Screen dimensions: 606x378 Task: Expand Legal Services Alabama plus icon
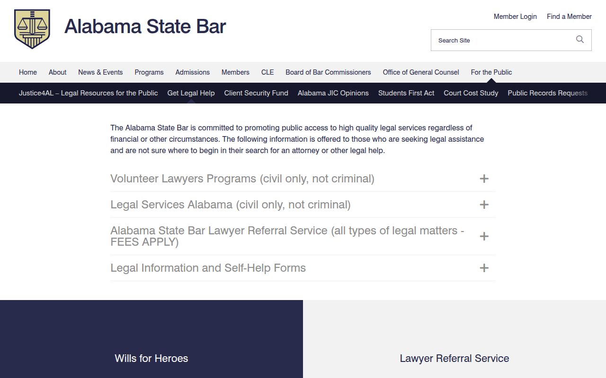pyautogui.click(x=484, y=205)
